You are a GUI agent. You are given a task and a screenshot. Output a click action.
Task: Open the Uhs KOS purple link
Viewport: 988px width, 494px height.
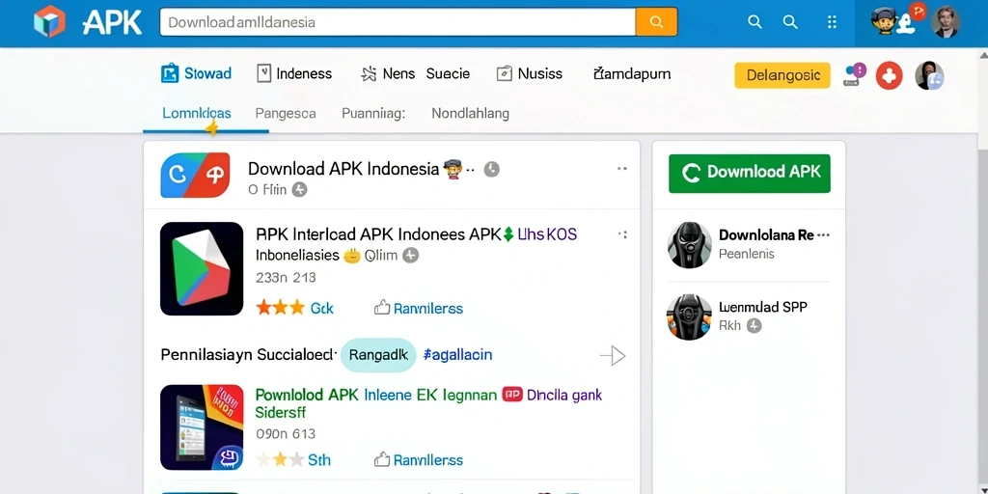click(x=546, y=234)
